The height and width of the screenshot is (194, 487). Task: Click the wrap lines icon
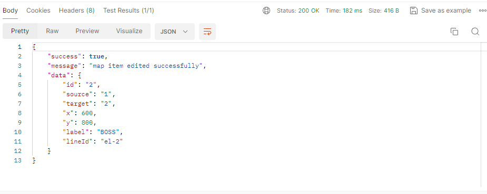[207, 32]
